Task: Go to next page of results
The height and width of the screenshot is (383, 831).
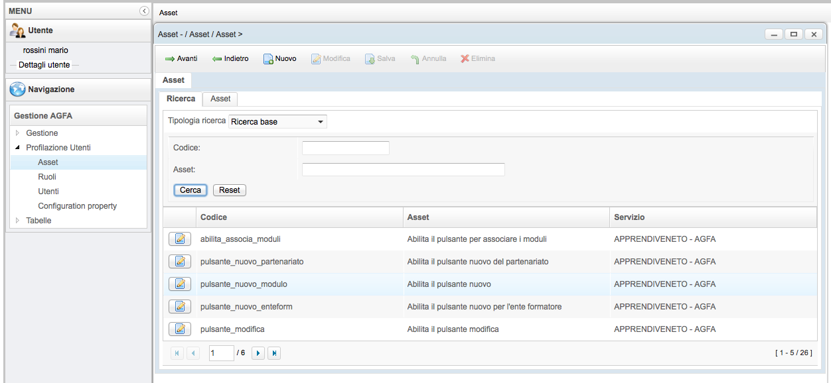Action: pos(259,353)
